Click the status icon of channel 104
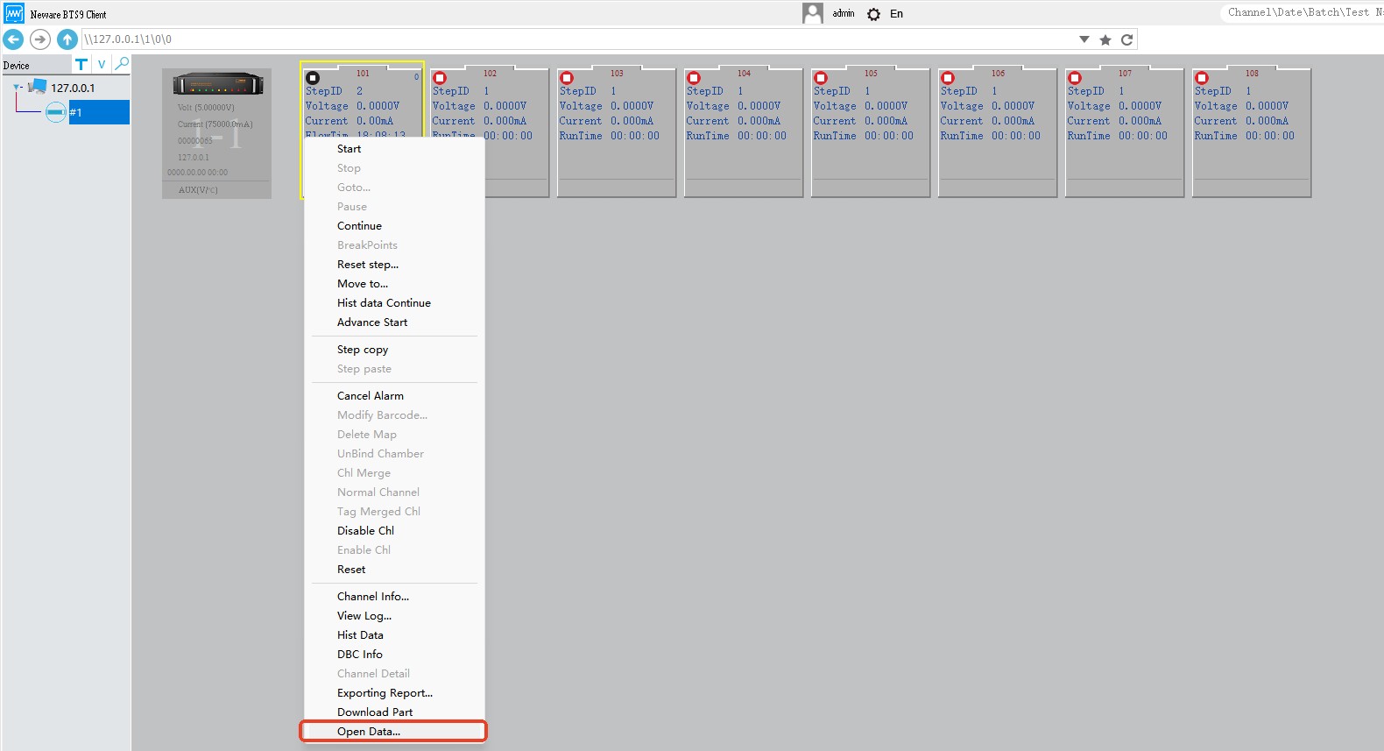This screenshot has width=1384, height=751. 694,78
